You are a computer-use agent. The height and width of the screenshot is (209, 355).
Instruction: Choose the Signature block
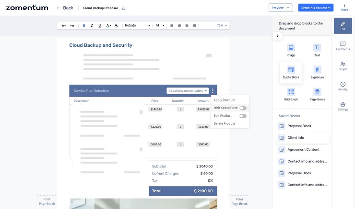317,70
